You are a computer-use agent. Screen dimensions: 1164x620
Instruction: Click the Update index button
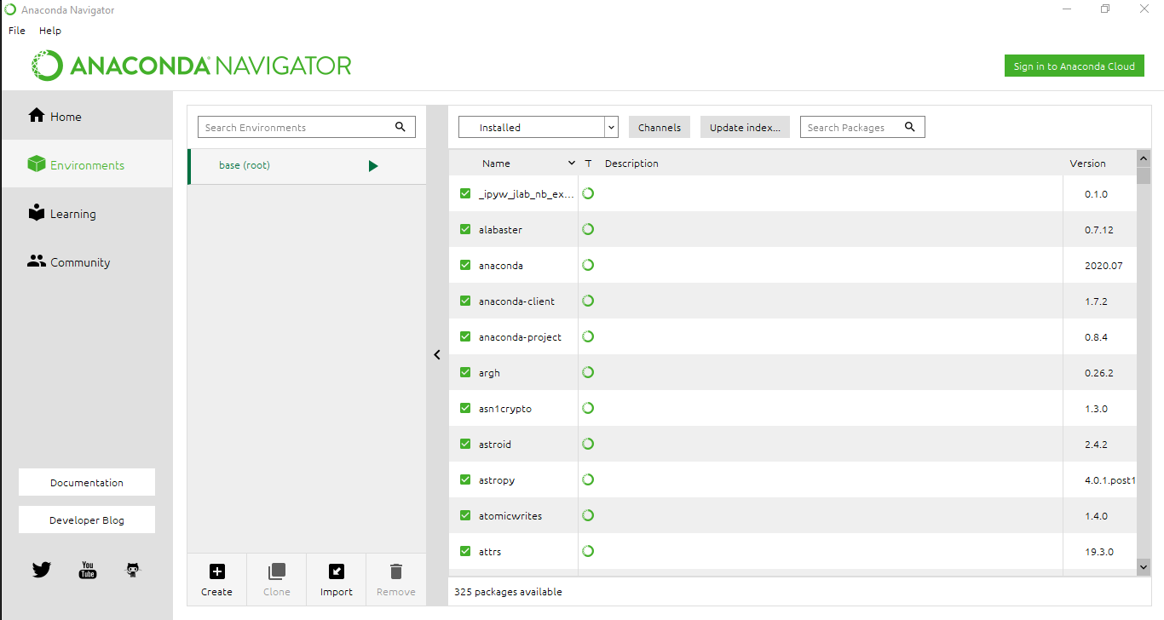point(745,127)
